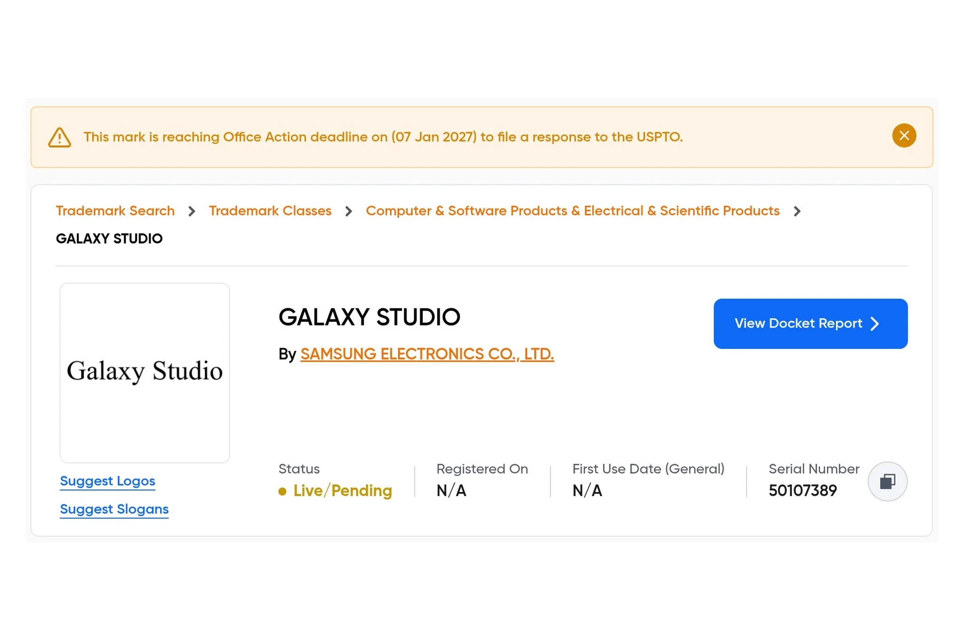
Task: Open the View Docket Report button
Action: pos(811,324)
